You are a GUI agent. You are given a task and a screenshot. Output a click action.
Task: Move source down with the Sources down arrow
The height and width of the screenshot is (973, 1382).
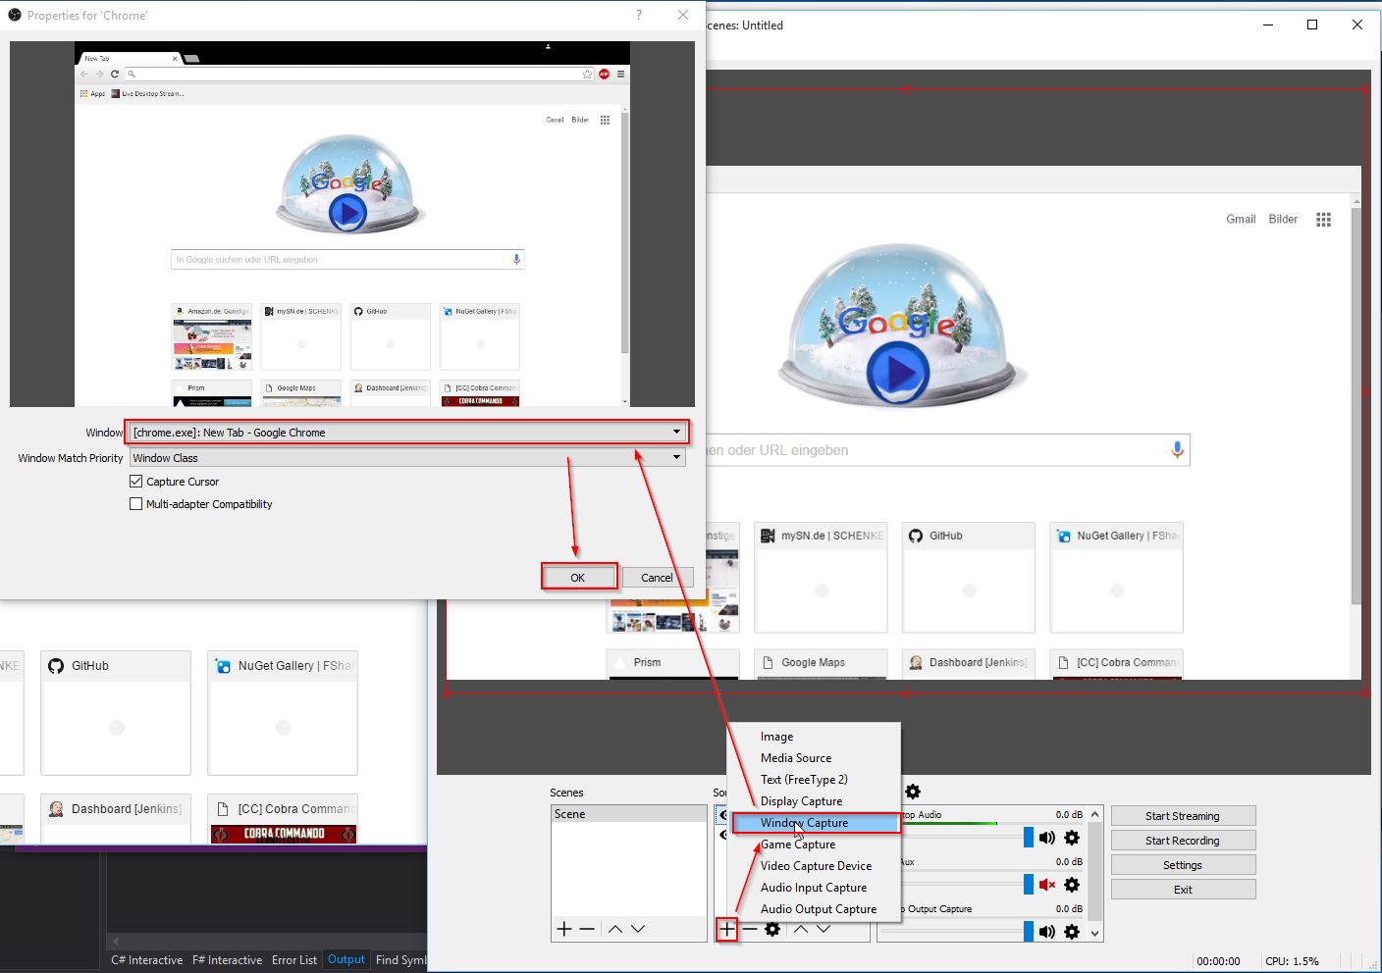pos(824,929)
